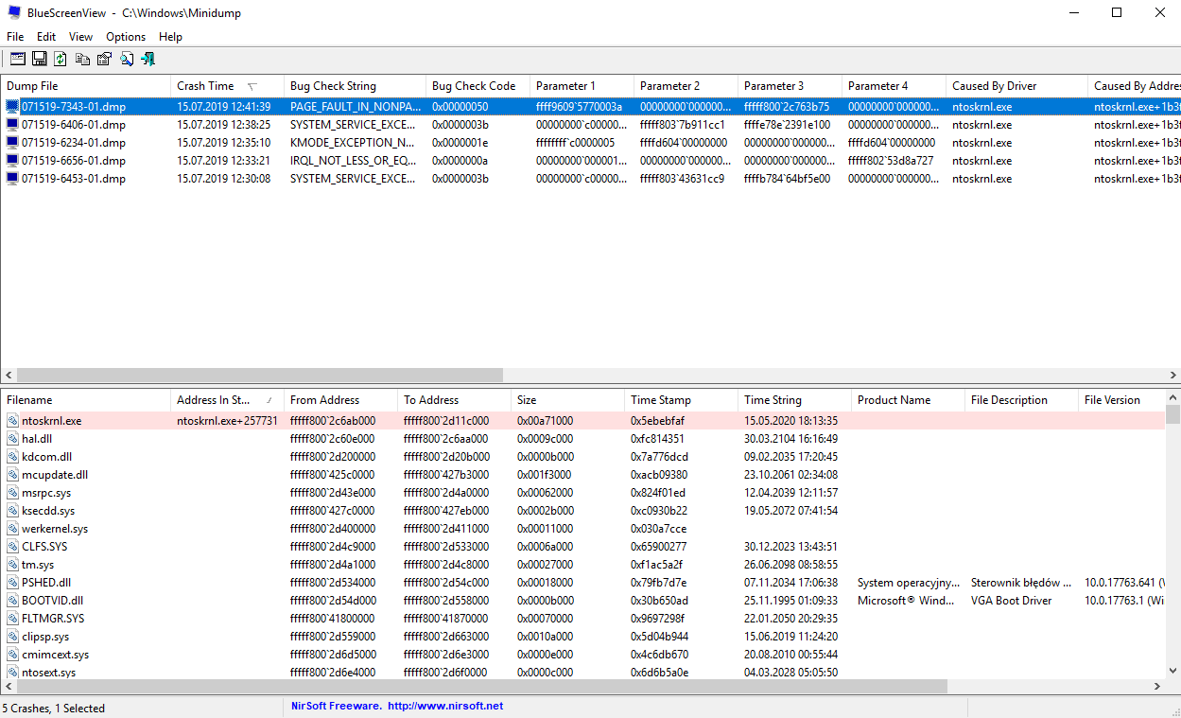1181x718 pixels.
Task: Click crash time 15.07.2019 12:38:25
Action: point(223,125)
